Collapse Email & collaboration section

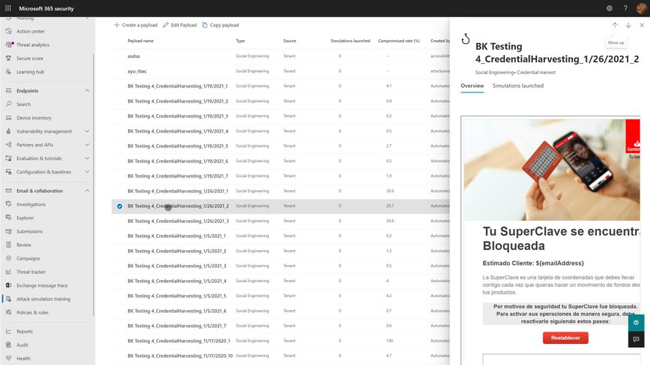coord(87,191)
